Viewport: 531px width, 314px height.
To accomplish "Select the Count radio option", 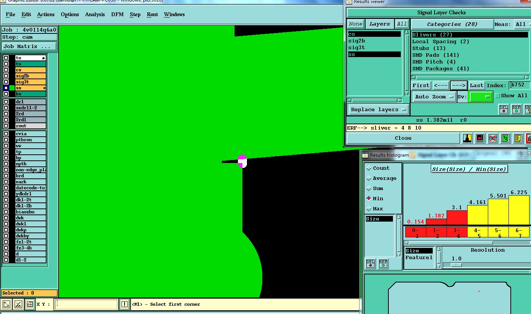I will tap(369, 168).
